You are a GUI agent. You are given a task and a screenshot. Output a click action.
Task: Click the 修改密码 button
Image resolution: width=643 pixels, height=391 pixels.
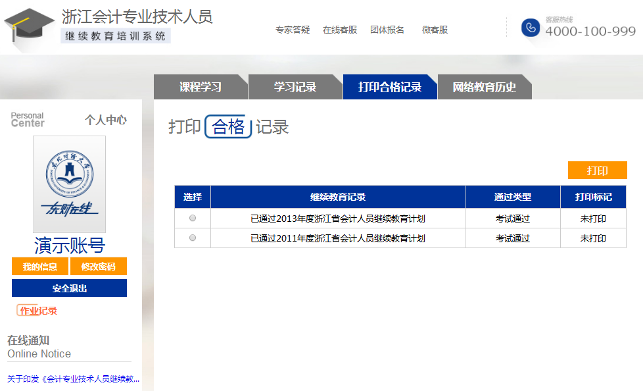pyautogui.click(x=98, y=267)
